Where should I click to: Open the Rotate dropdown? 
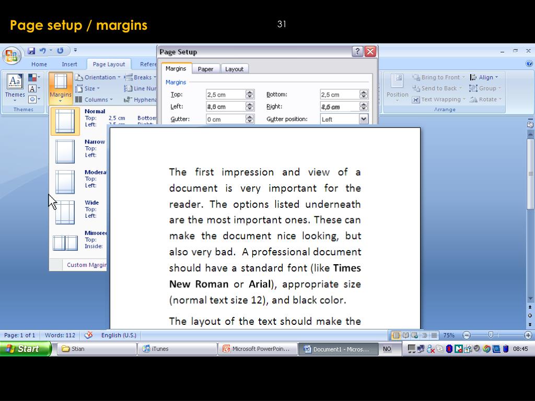tap(485, 99)
